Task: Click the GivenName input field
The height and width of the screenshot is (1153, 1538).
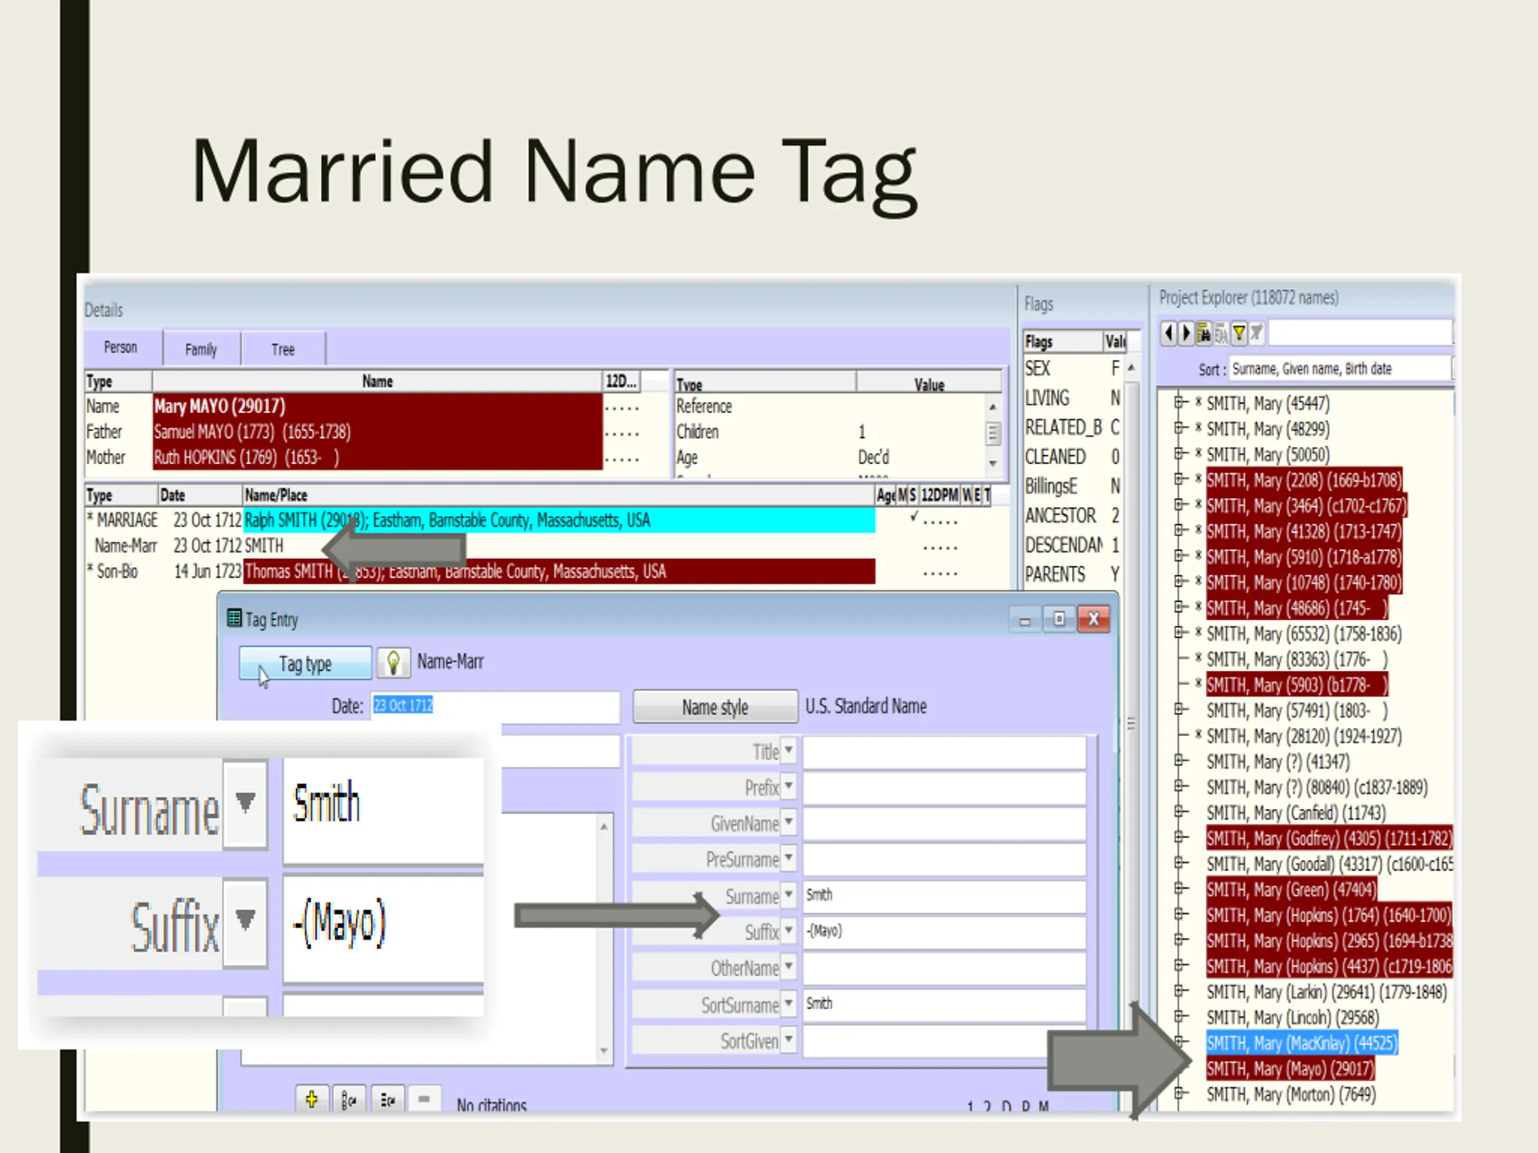Action: 944,823
